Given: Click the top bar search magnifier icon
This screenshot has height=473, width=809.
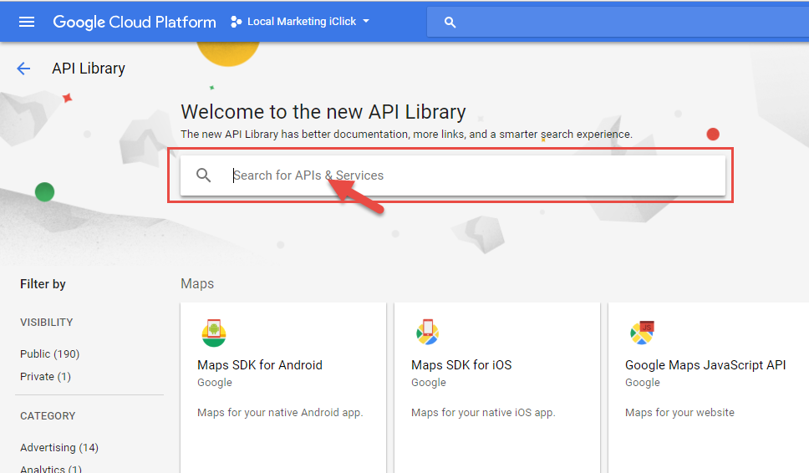Looking at the screenshot, I should [x=450, y=23].
